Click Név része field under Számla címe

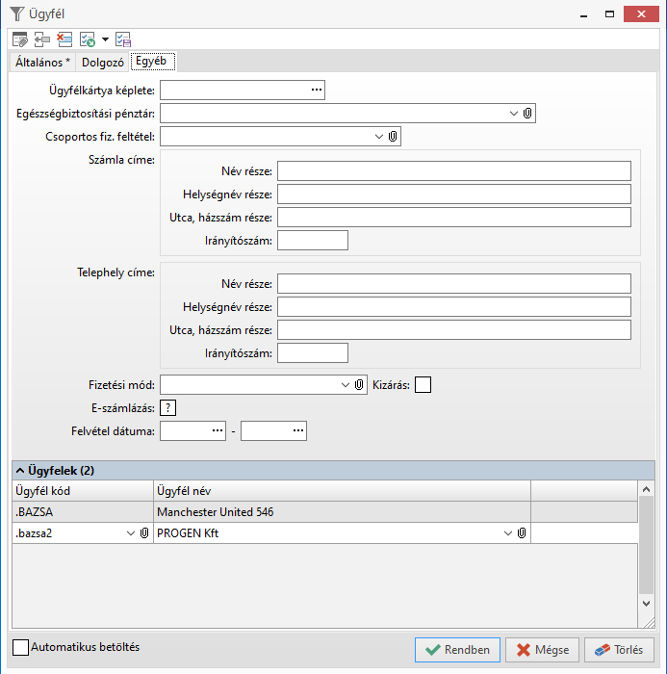[x=454, y=171]
